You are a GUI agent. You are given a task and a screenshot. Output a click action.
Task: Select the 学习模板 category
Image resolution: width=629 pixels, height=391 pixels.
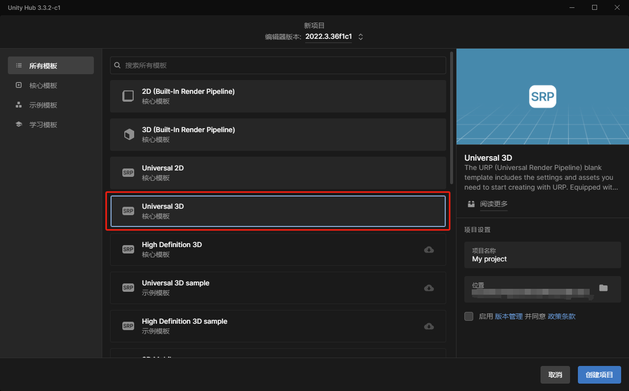[x=51, y=124]
